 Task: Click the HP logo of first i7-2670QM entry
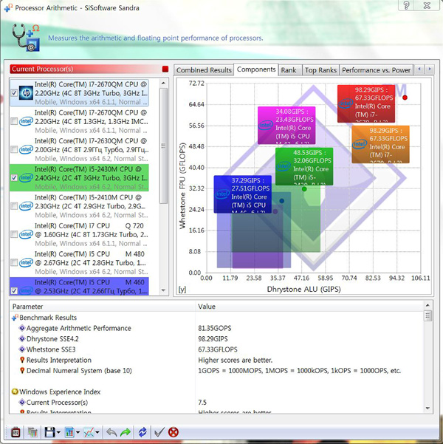(26, 93)
